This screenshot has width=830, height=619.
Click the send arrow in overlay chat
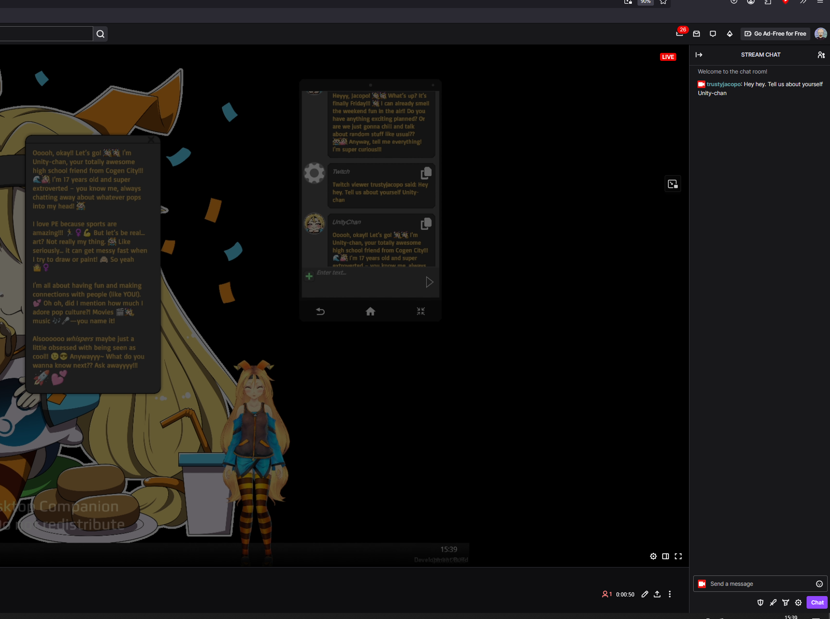coord(430,282)
